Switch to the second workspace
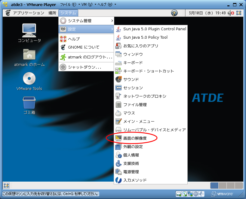Viewport: 246px width, 199px height. click(223, 186)
